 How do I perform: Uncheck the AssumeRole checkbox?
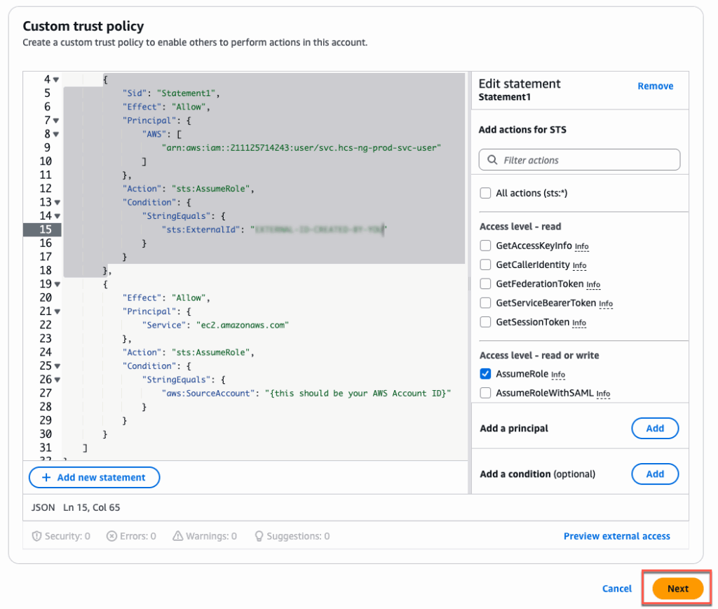pos(485,374)
